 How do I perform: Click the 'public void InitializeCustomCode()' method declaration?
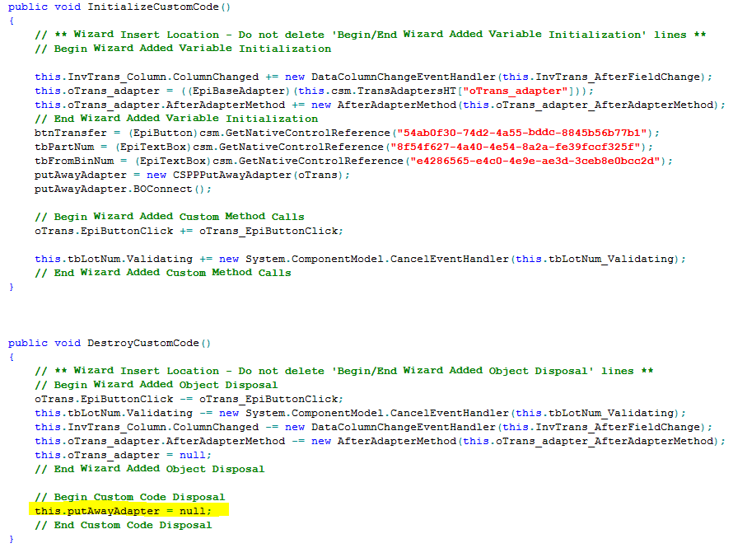tap(119, 7)
